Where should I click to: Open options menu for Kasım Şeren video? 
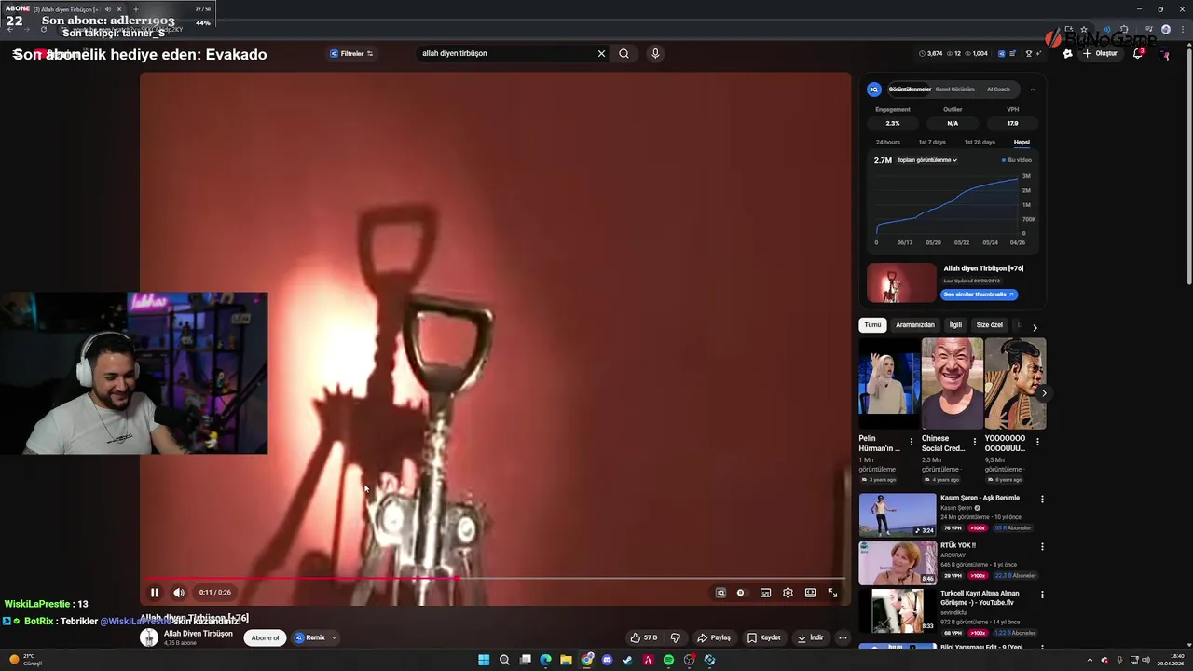click(1042, 500)
